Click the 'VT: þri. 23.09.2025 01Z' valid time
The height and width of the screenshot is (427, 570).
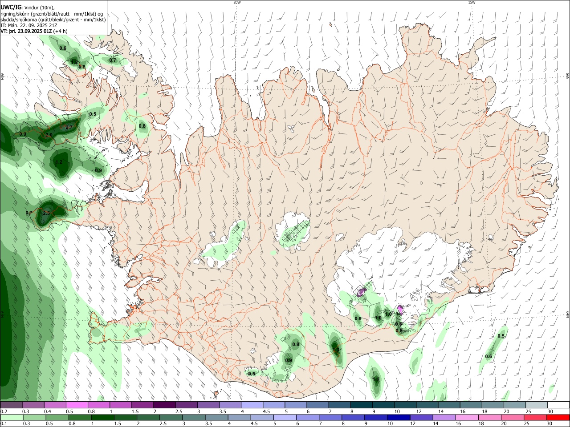pyautogui.click(x=26, y=31)
